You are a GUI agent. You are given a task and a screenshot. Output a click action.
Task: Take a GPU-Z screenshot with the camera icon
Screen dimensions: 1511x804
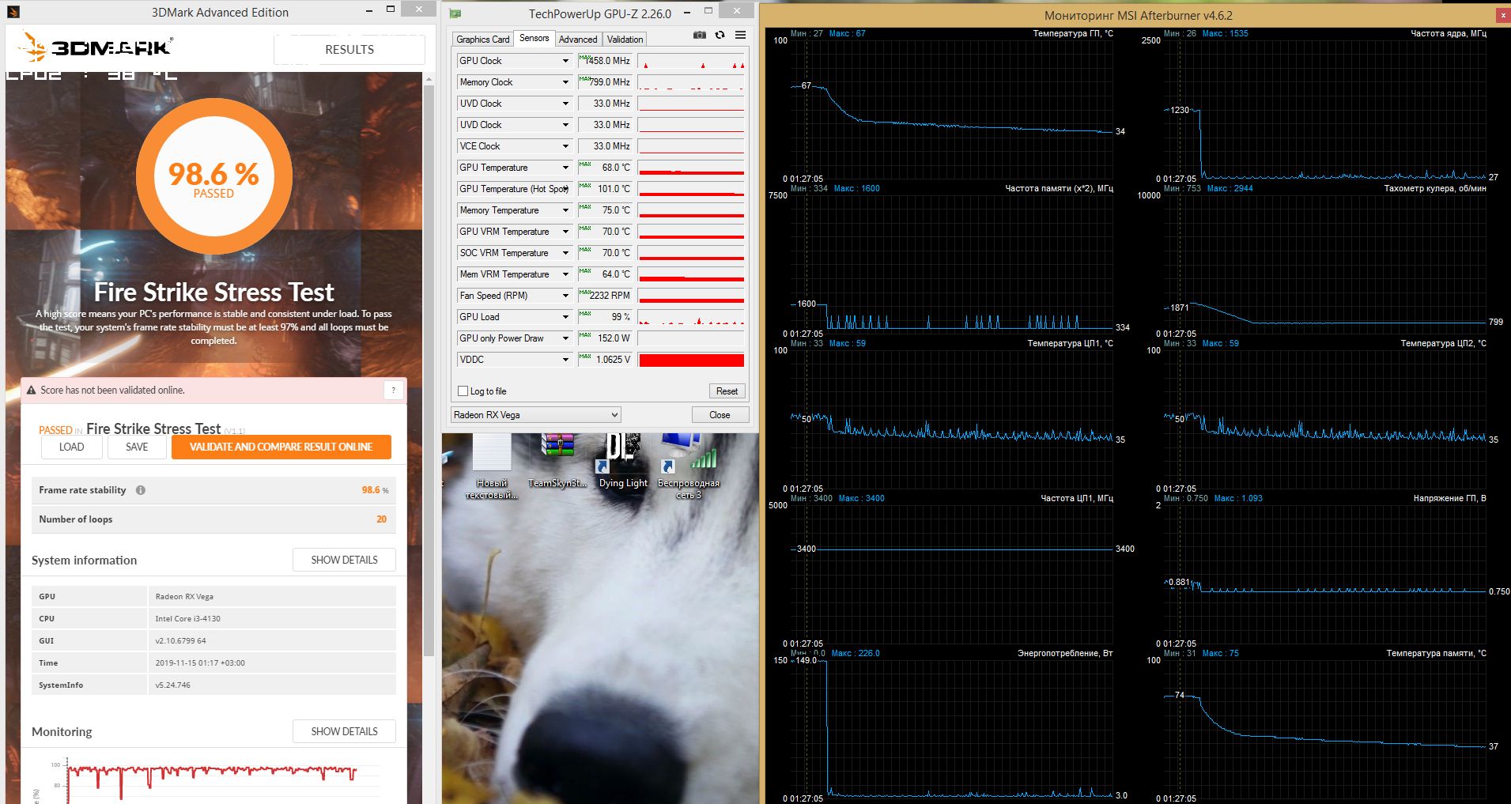(699, 36)
